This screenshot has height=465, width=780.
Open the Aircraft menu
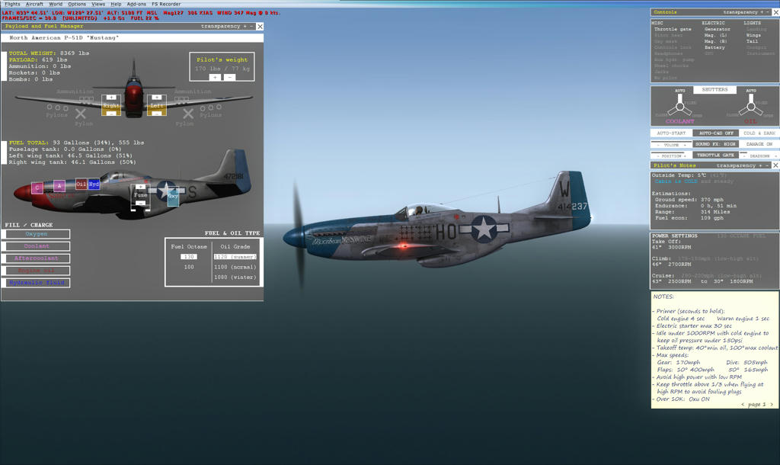34,4
